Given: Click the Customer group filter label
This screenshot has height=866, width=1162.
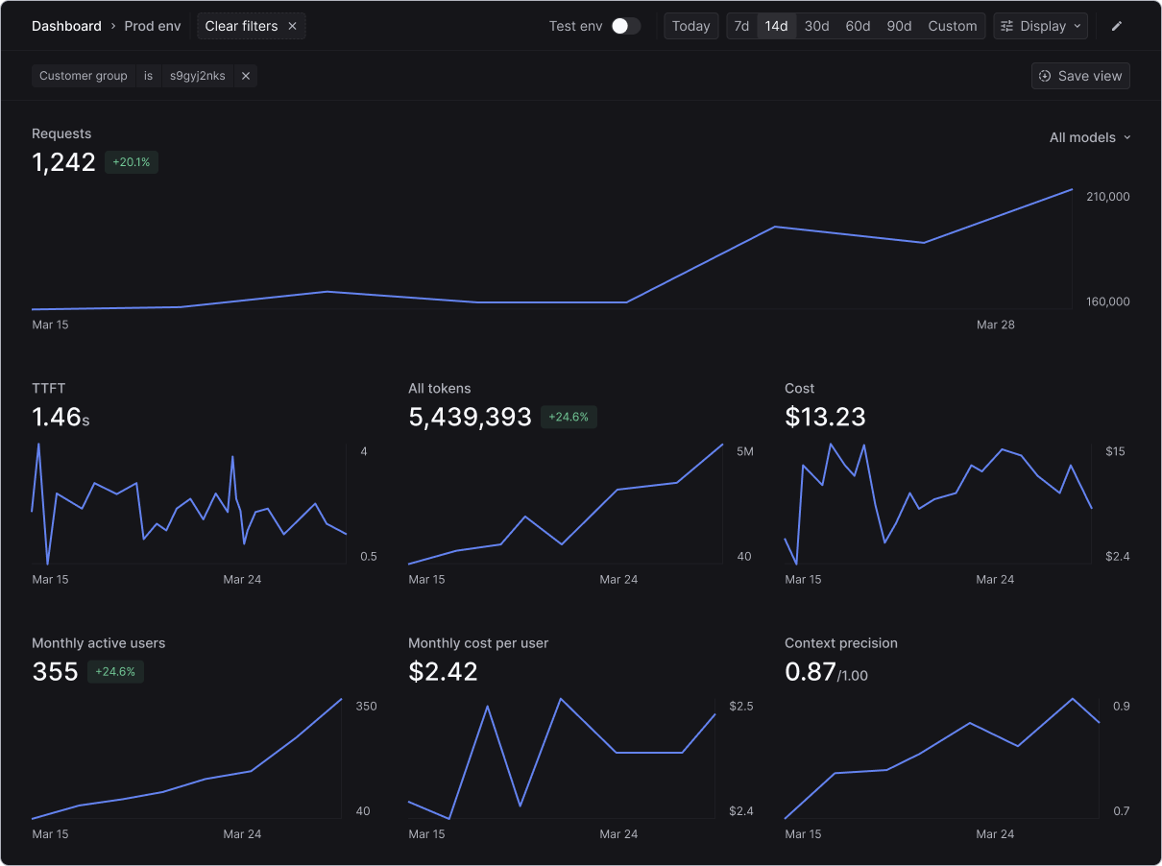Looking at the screenshot, I should [84, 76].
